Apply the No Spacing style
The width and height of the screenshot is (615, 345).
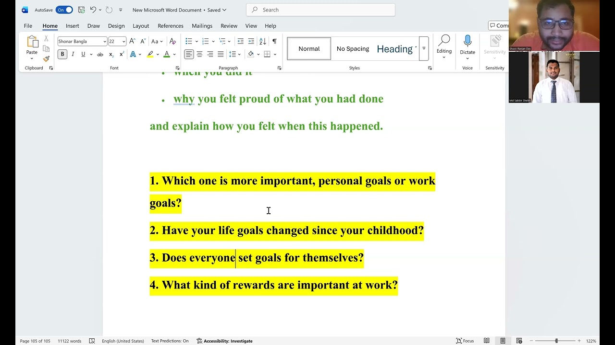[353, 49]
